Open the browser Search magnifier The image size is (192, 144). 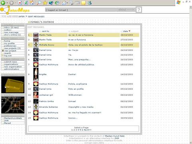click(39, 3)
